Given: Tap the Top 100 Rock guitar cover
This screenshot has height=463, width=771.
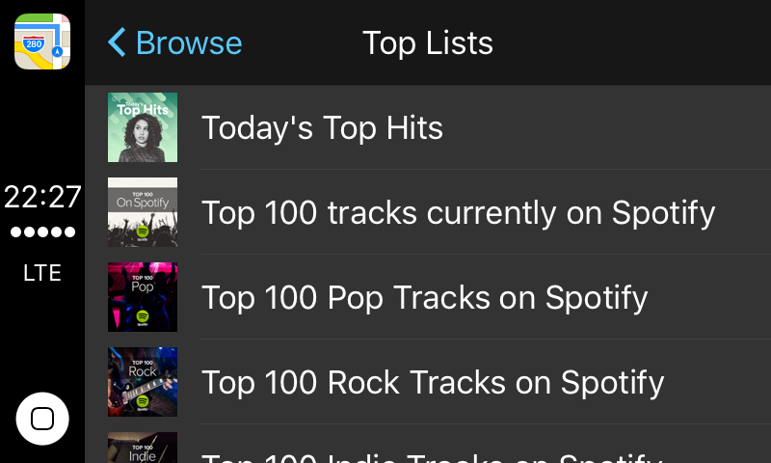Looking at the screenshot, I should tap(143, 382).
